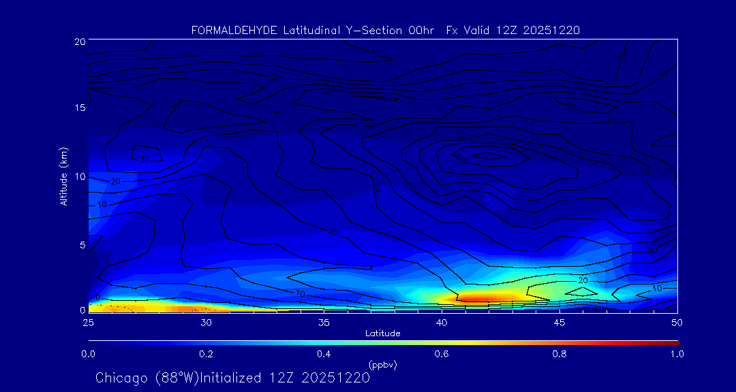Click the 0.2 colorbar label
Screen dimensions: 736x392
(206, 354)
